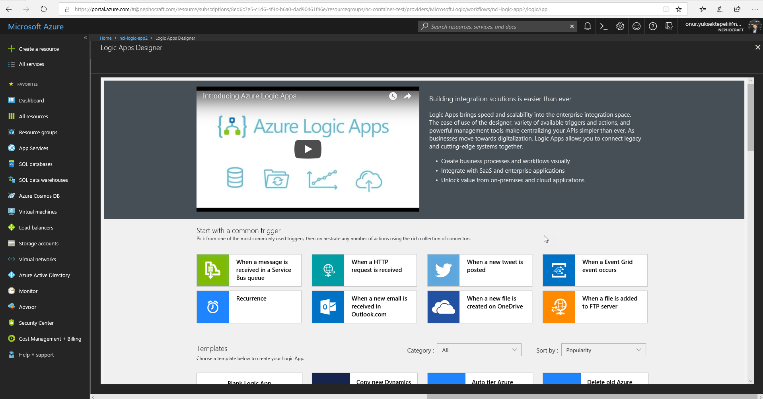Open browser Settings and more menu

(x=755, y=9)
